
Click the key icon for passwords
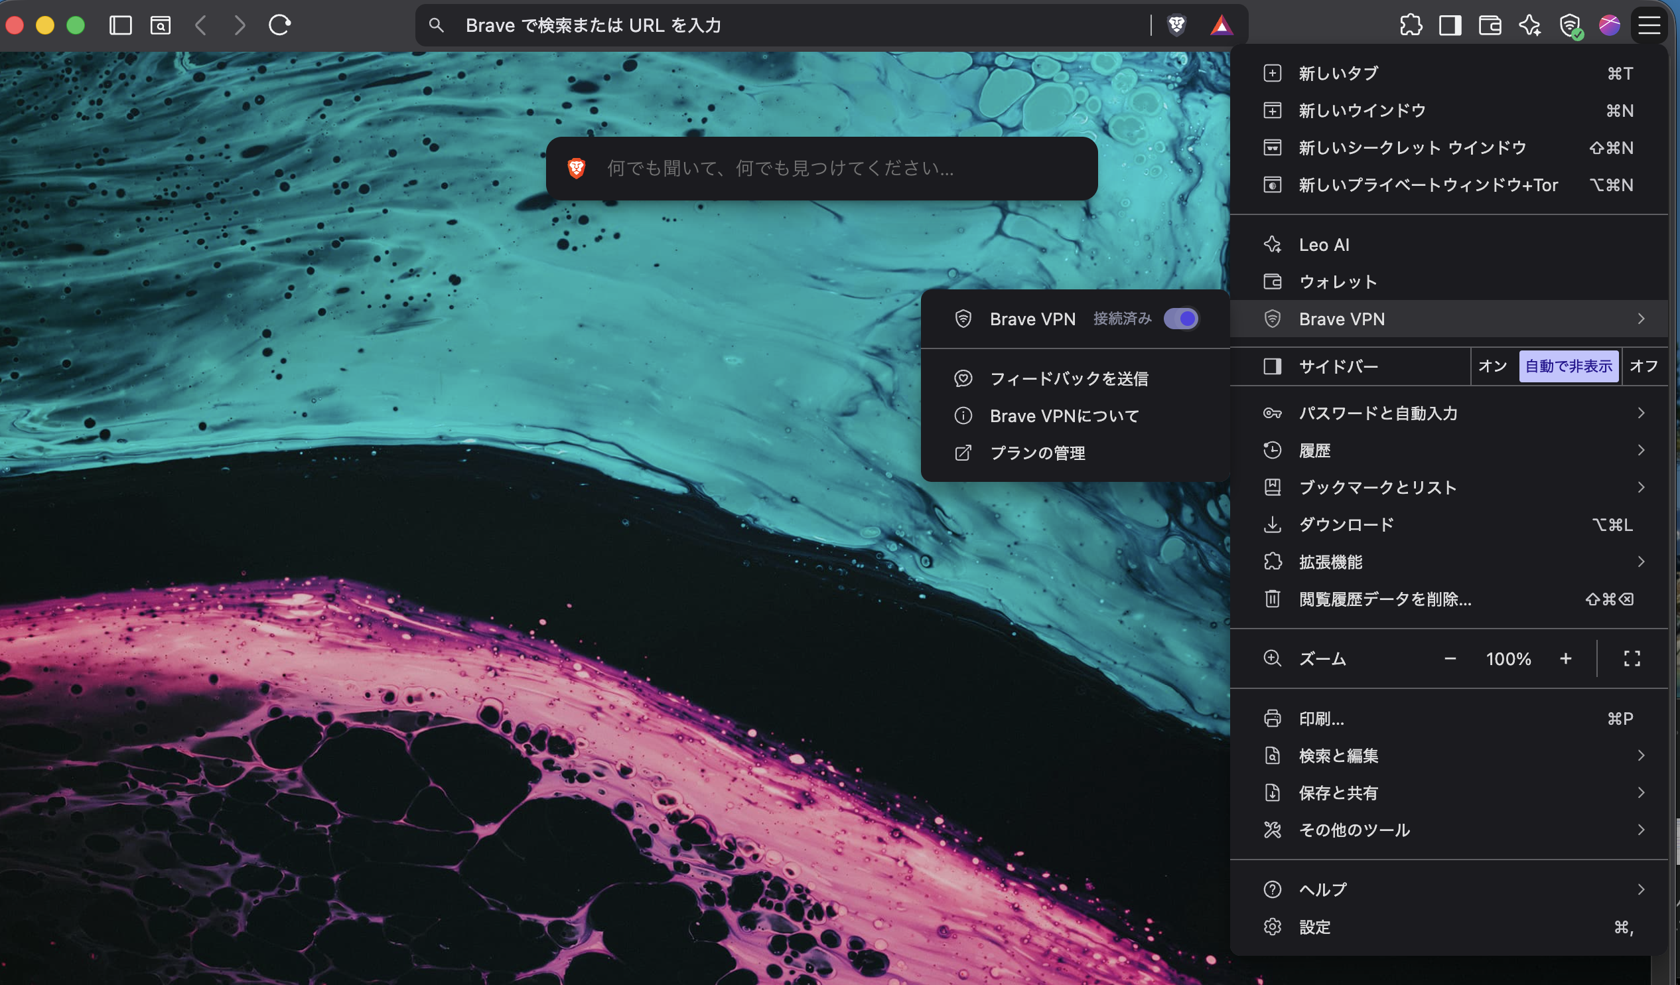(x=1273, y=414)
